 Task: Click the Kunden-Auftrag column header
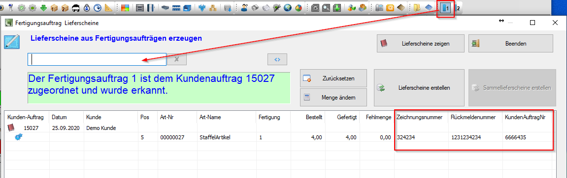coord(26,117)
